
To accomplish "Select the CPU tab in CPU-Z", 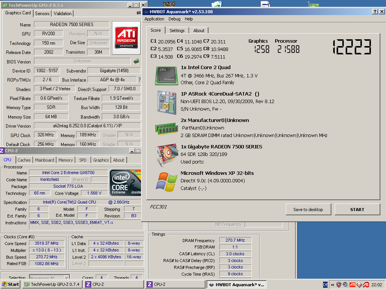I will tap(8, 160).
